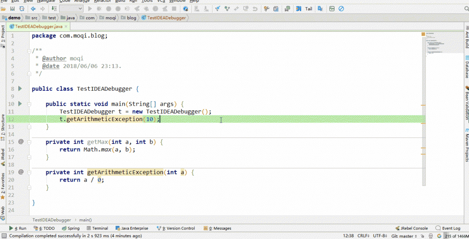
Task: Click the Back navigation arrow
Action: (x=33, y=8)
